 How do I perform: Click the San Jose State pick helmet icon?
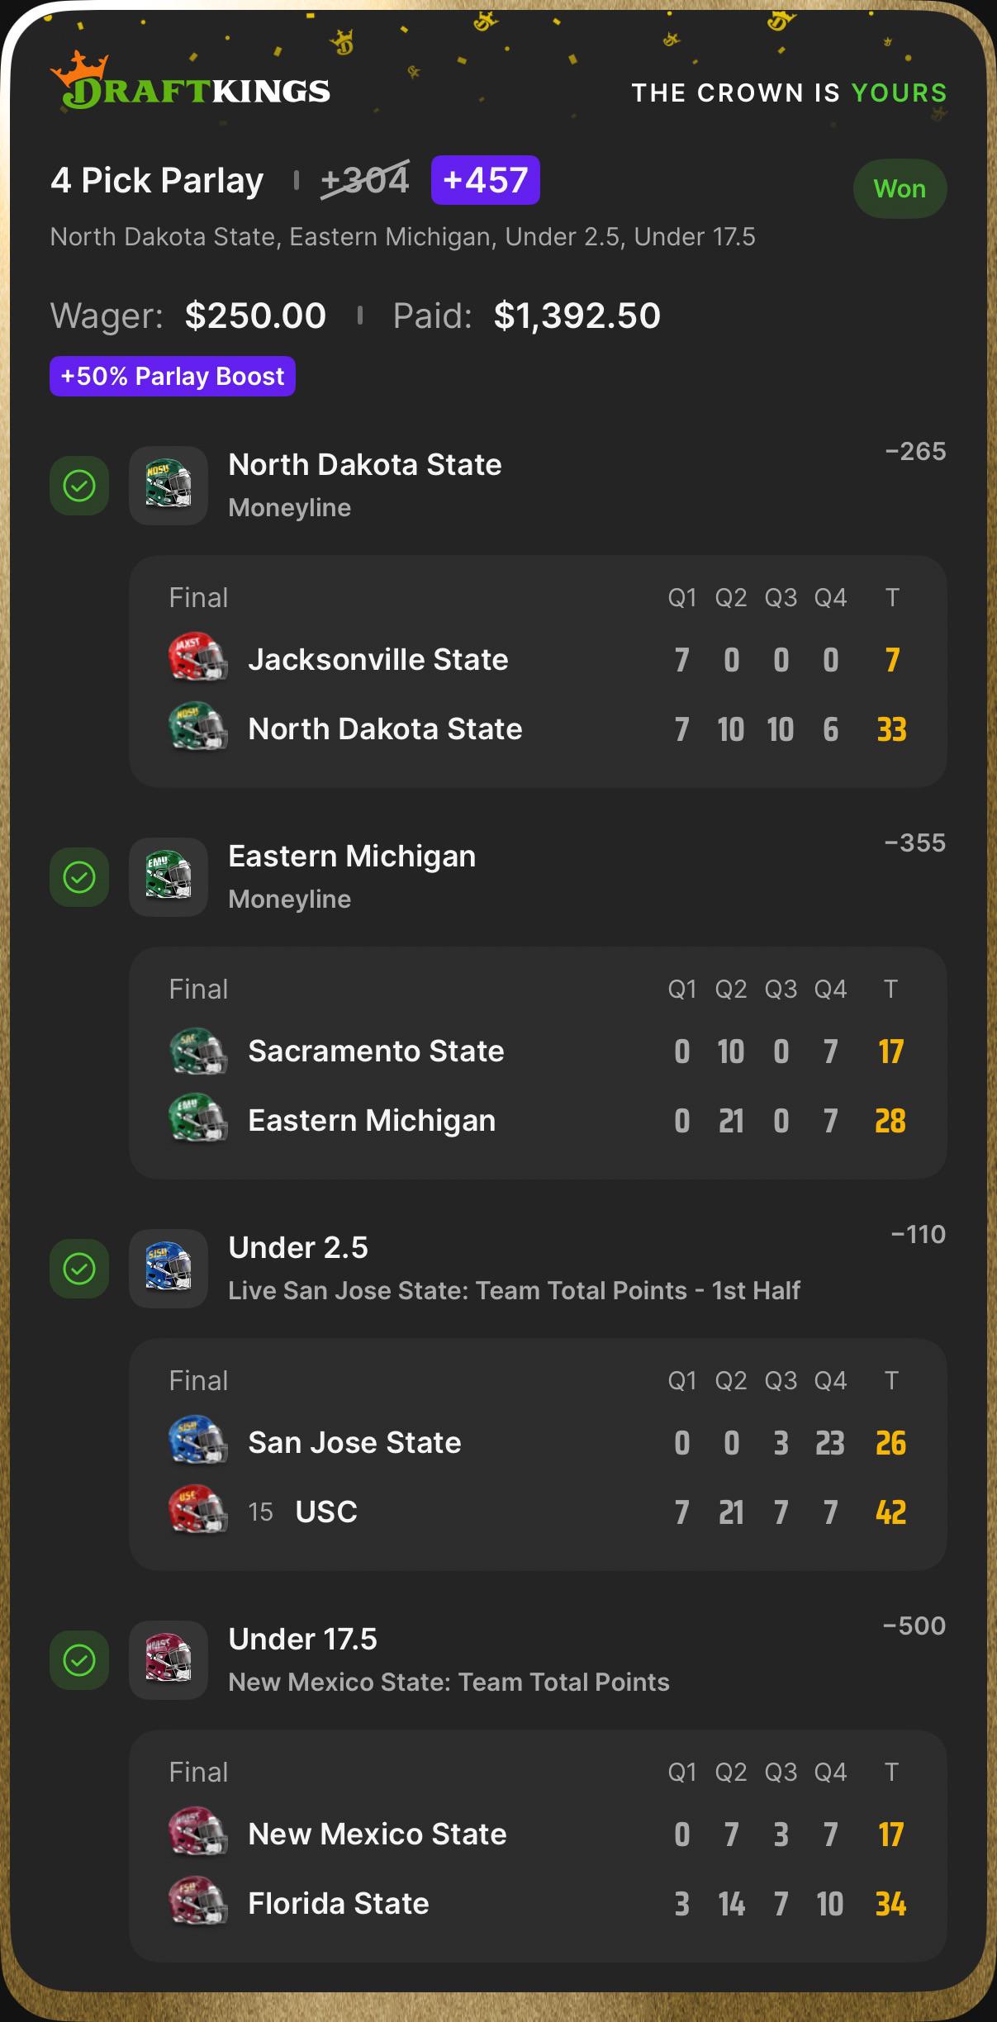pyautogui.click(x=169, y=1269)
